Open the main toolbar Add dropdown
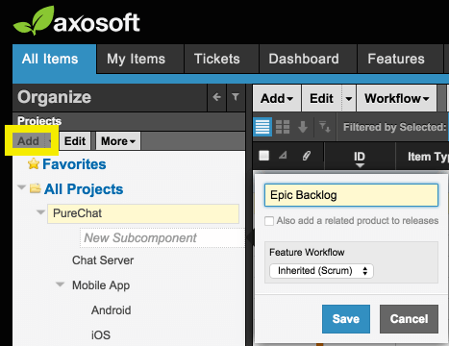The image size is (449, 346). (277, 98)
